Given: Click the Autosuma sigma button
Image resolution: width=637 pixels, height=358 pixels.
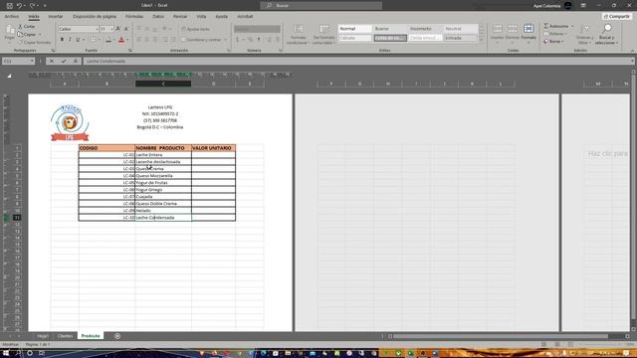Looking at the screenshot, I should 556,26.
